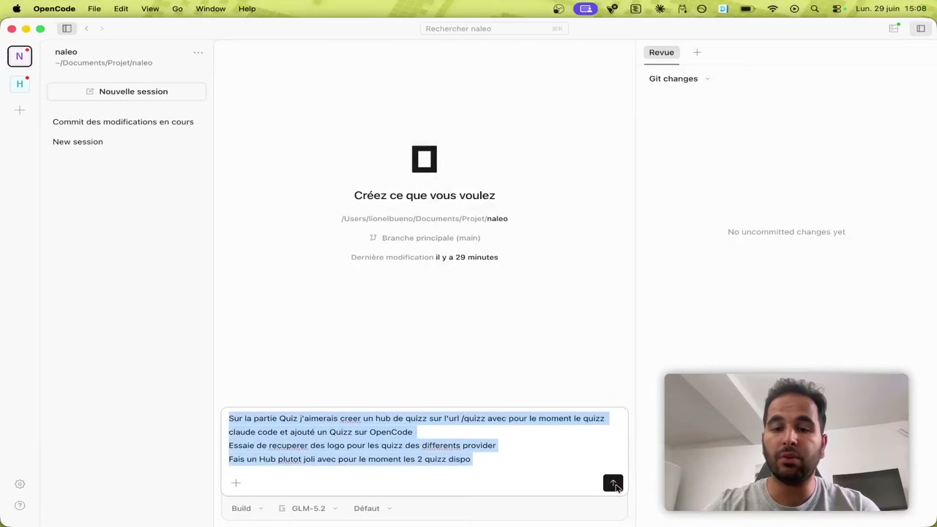Select the H project avatar in sidebar
Screen dimensions: 937x527
(x=20, y=84)
